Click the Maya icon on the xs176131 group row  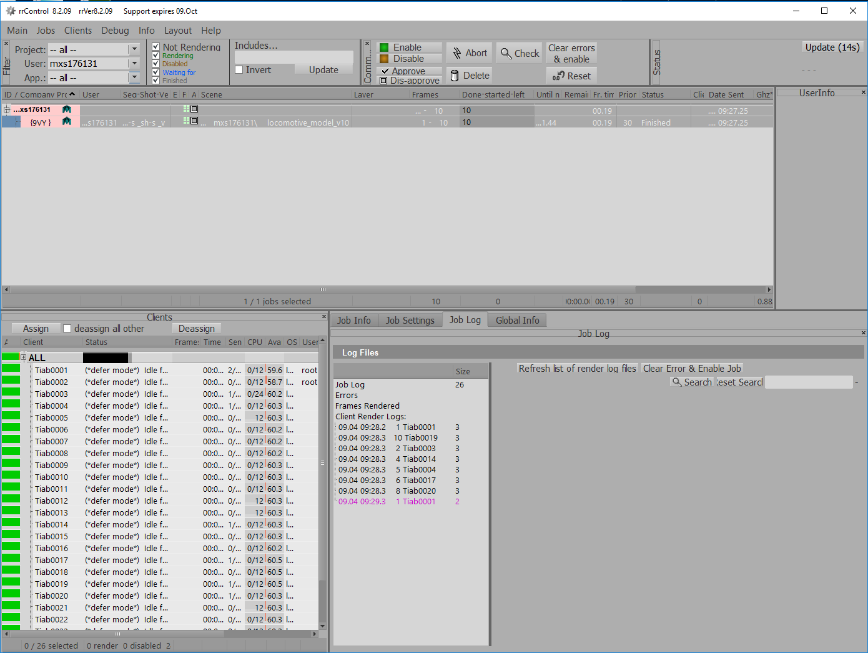[67, 109]
